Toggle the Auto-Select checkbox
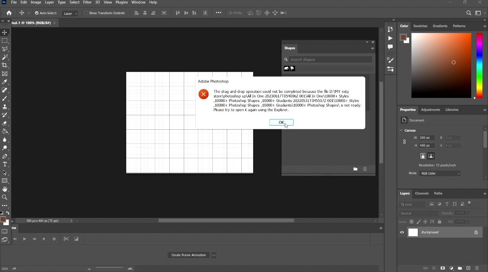488x272 pixels. 37,13
